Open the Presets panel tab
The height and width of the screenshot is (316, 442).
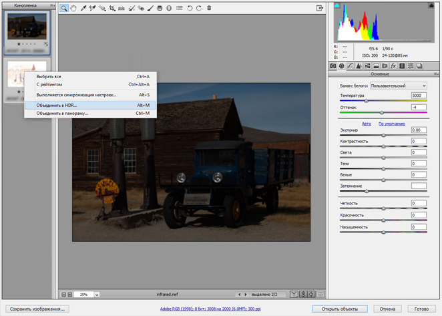click(x=411, y=66)
